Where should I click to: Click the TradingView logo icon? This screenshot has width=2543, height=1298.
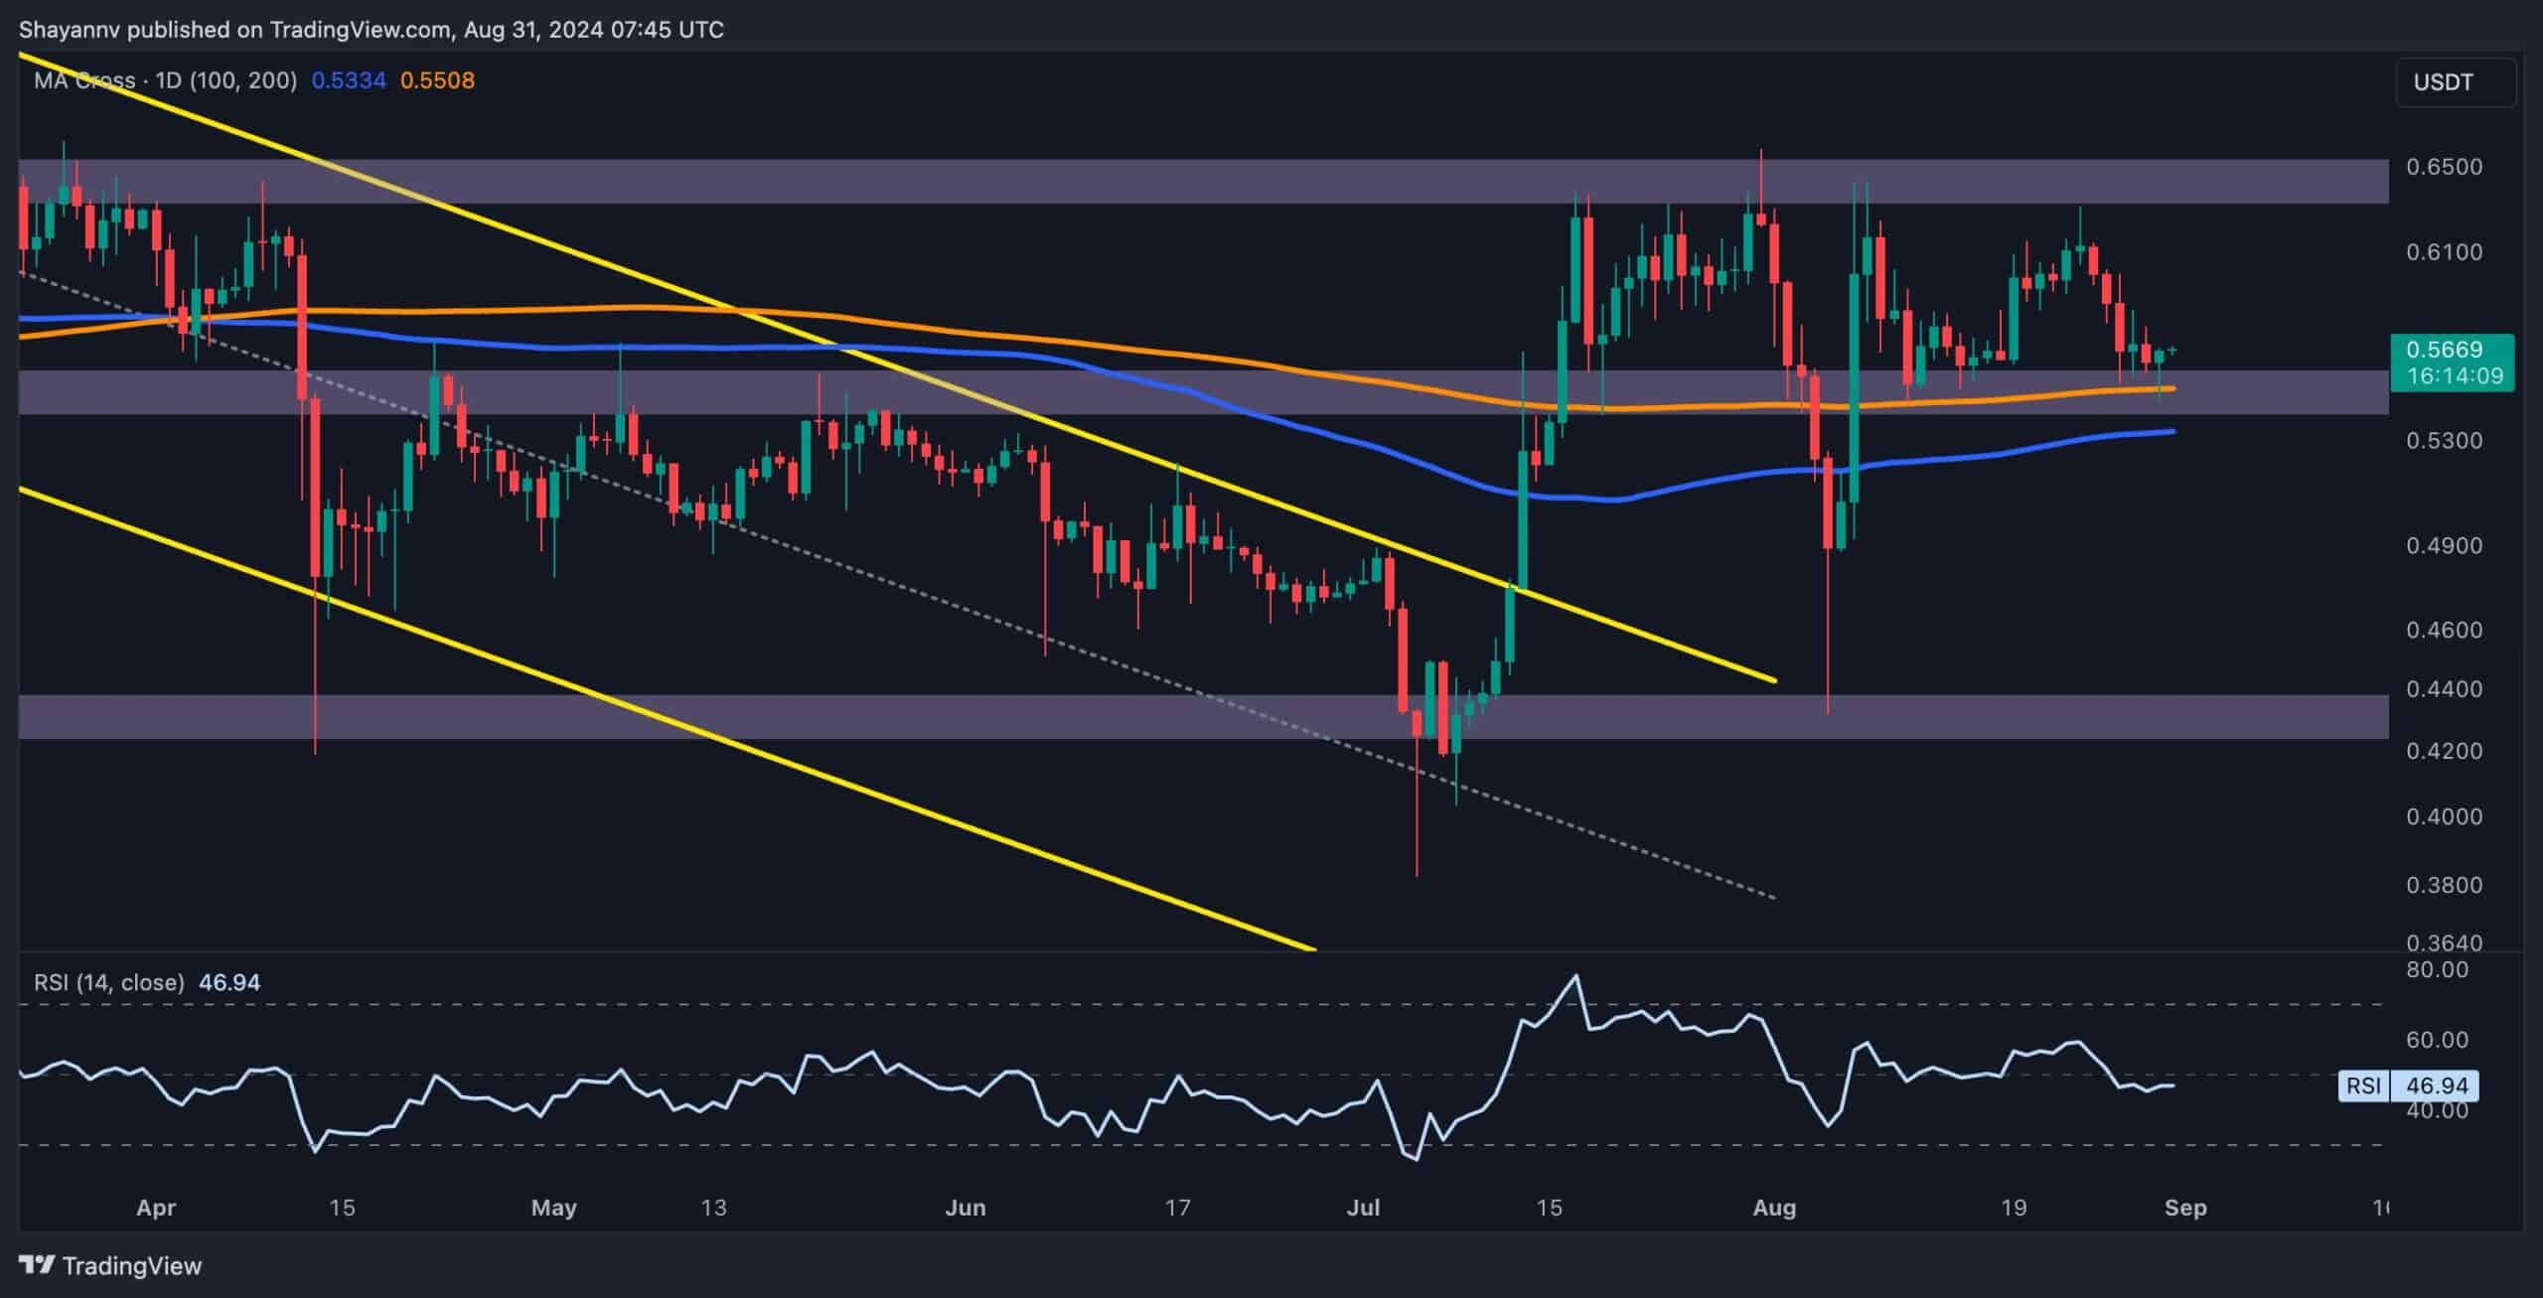pyautogui.click(x=38, y=1265)
